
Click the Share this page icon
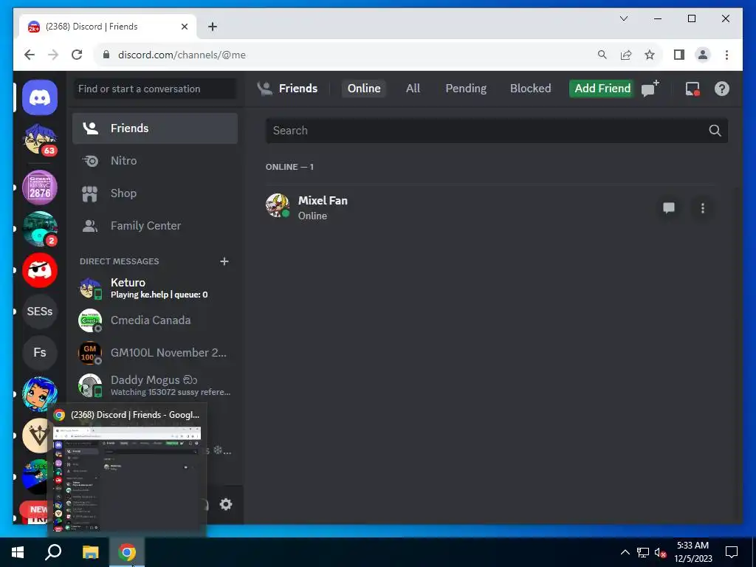pyautogui.click(x=626, y=55)
